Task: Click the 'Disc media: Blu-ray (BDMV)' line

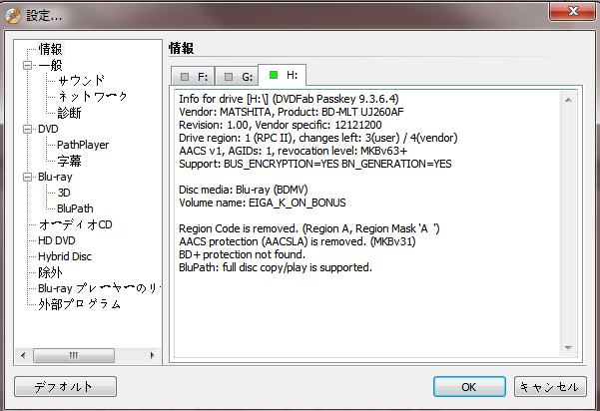Action: click(x=244, y=190)
